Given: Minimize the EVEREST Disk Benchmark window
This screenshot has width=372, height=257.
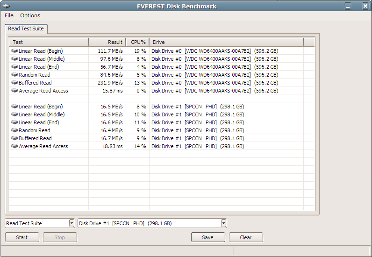Looking at the screenshot, I should pyautogui.click(x=348, y=6).
